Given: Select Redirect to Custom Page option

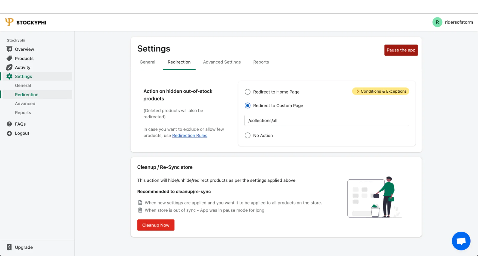Looking at the screenshot, I should (247, 106).
